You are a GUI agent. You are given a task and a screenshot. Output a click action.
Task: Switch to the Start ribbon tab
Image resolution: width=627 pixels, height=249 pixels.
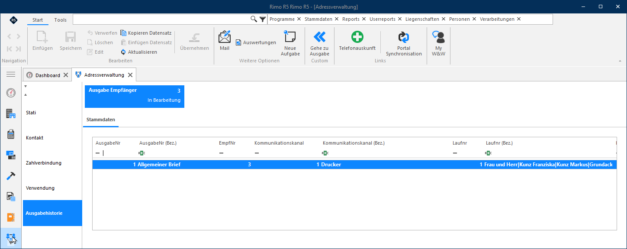[38, 20]
